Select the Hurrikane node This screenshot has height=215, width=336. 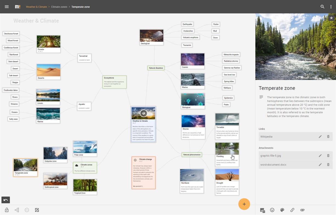(x=192, y=181)
